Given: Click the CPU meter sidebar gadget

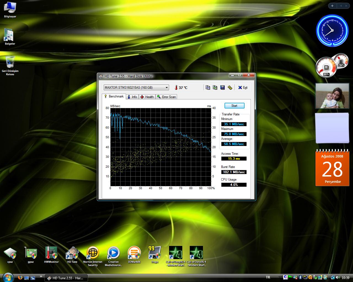Looking at the screenshot, I should pos(331,66).
